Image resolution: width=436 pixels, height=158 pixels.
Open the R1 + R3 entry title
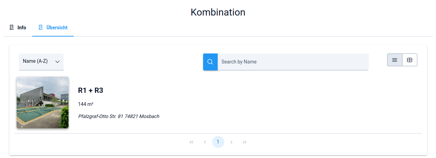pos(91,90)
